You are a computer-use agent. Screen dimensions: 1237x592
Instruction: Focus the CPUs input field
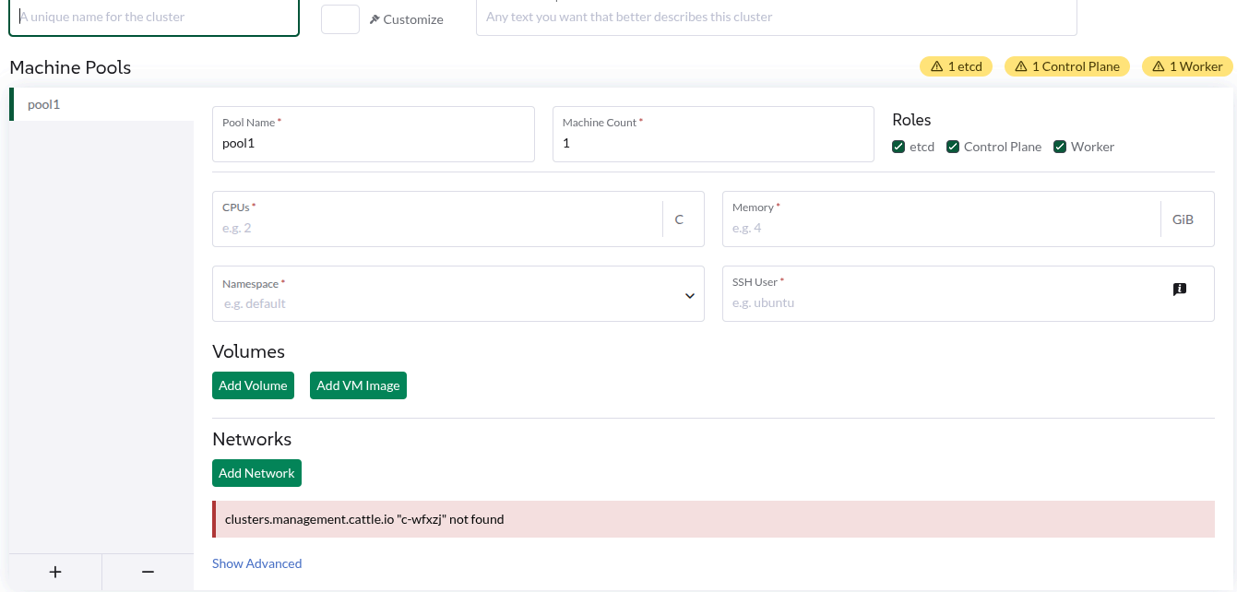tap(437, 228)
